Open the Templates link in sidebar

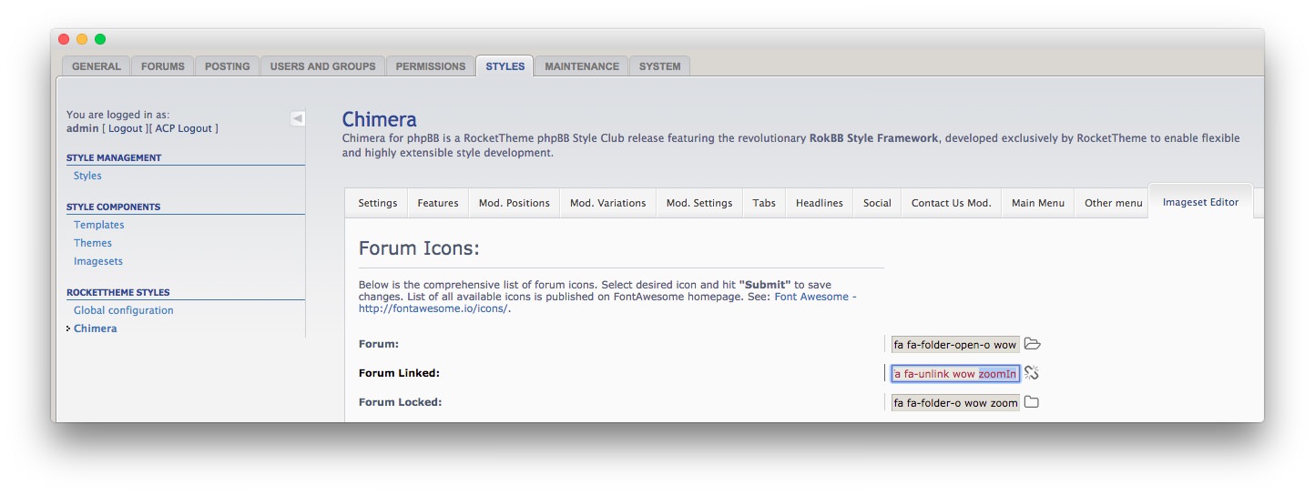pyautogui.click(x=99, y=225)
